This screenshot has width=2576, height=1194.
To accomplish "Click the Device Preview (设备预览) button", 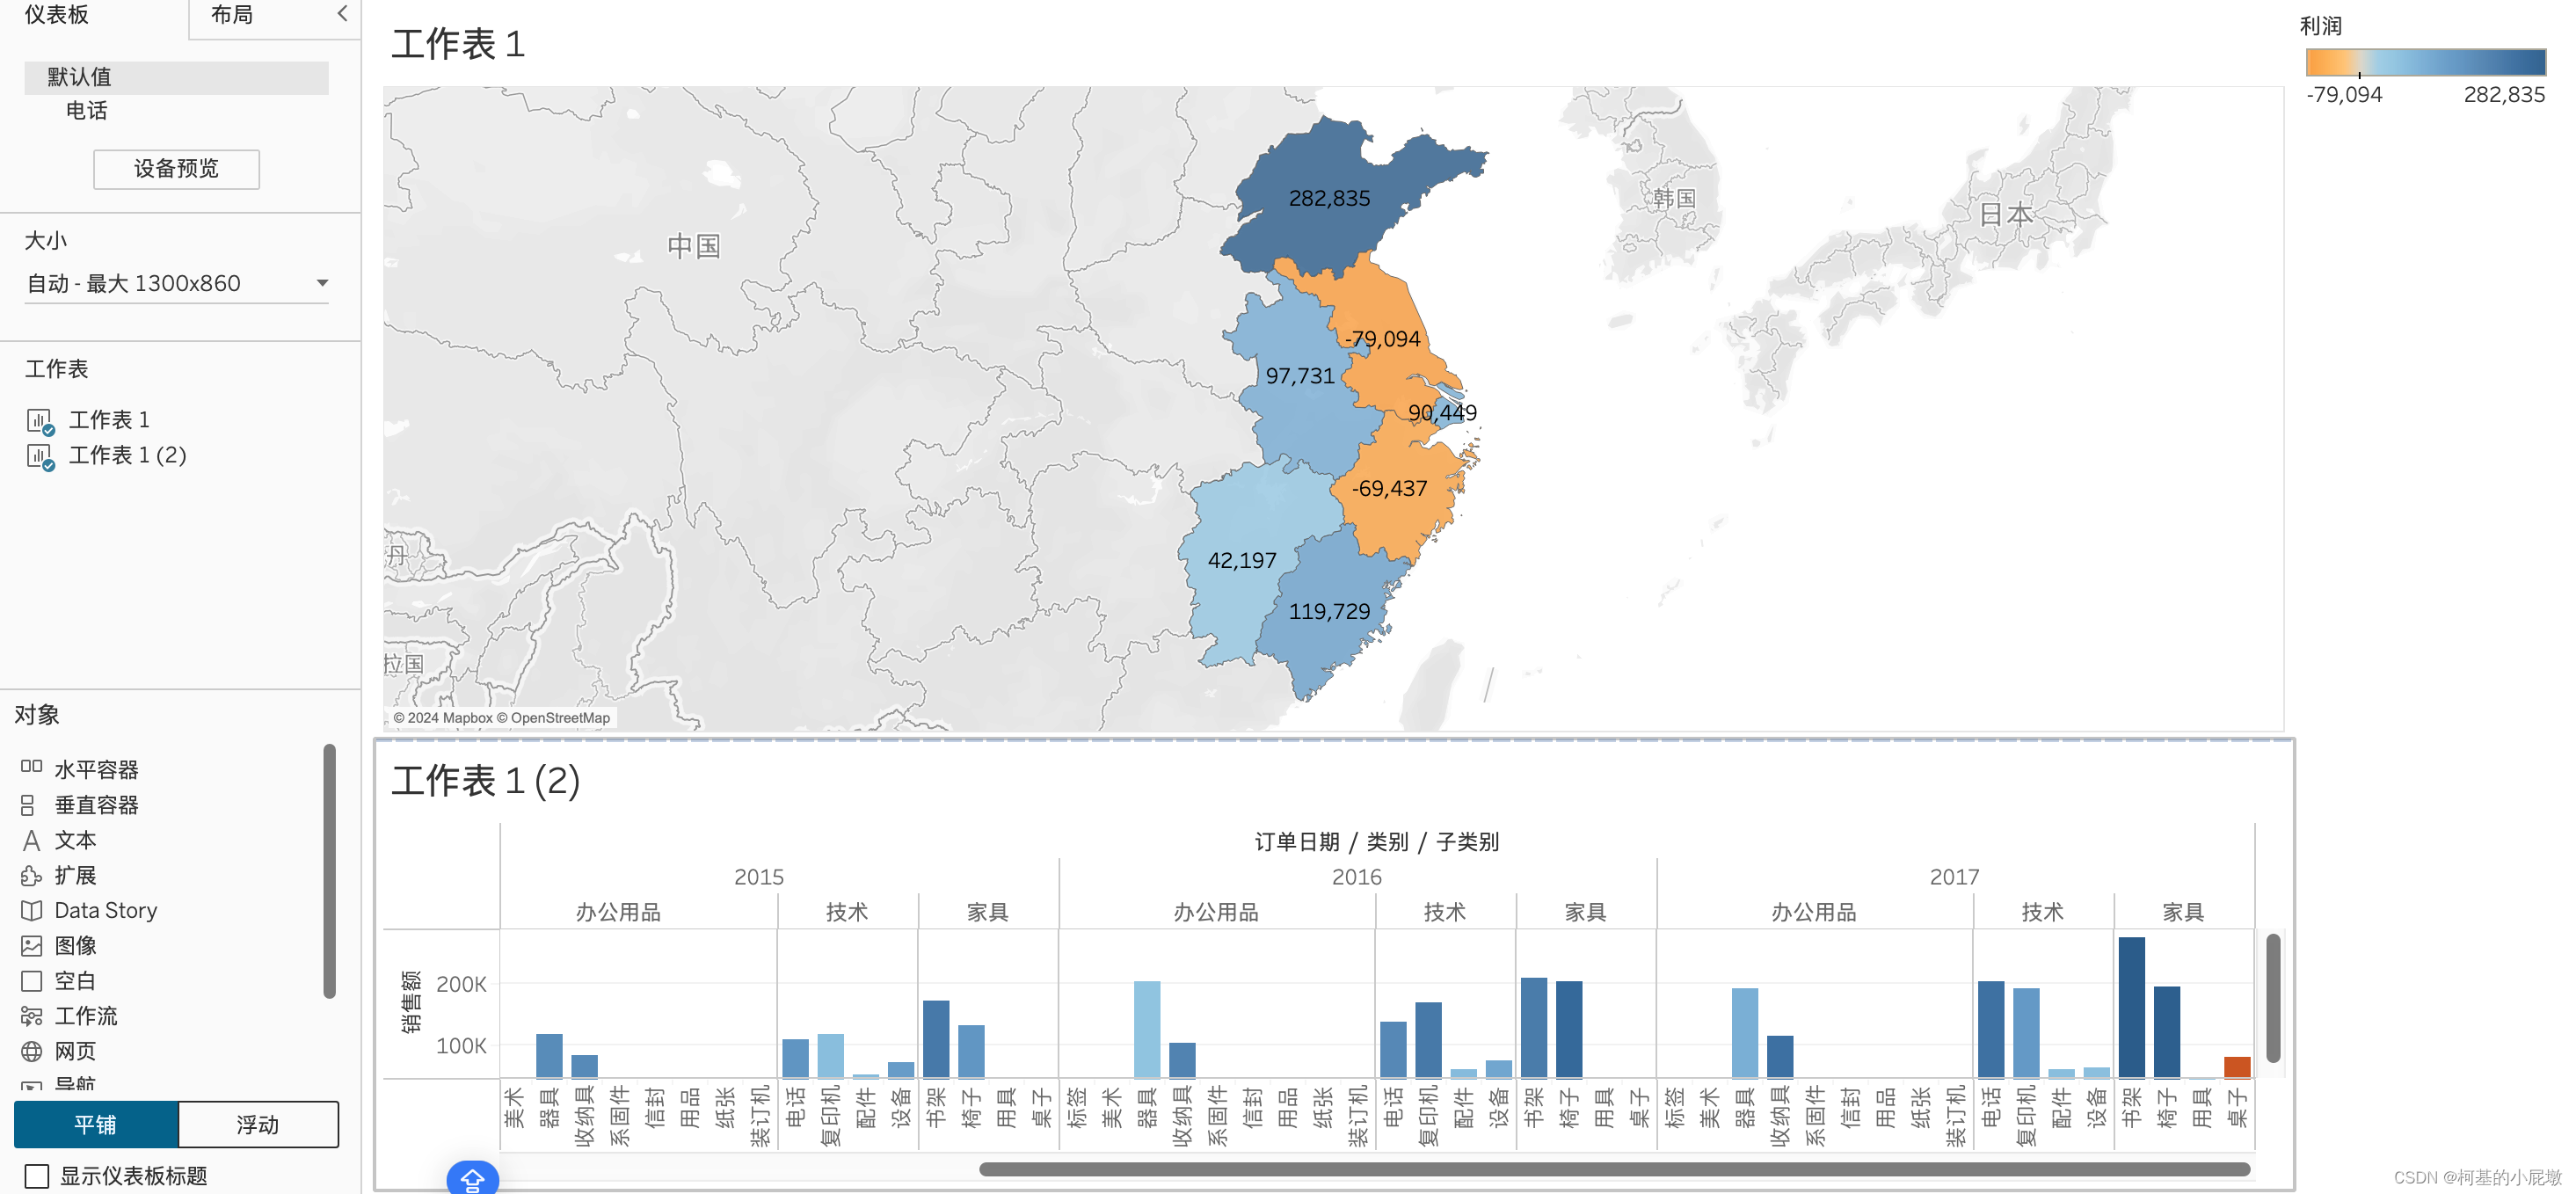I will click(x=176, y=168).
